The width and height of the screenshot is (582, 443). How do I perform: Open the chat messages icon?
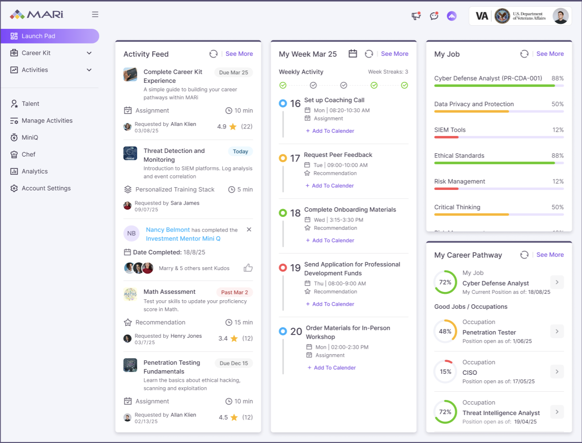(x=434, y=16)
